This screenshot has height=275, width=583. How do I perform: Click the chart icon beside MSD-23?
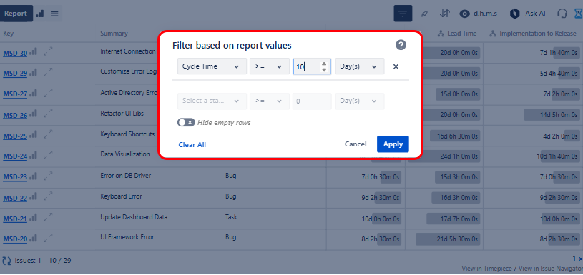point(34,176)
